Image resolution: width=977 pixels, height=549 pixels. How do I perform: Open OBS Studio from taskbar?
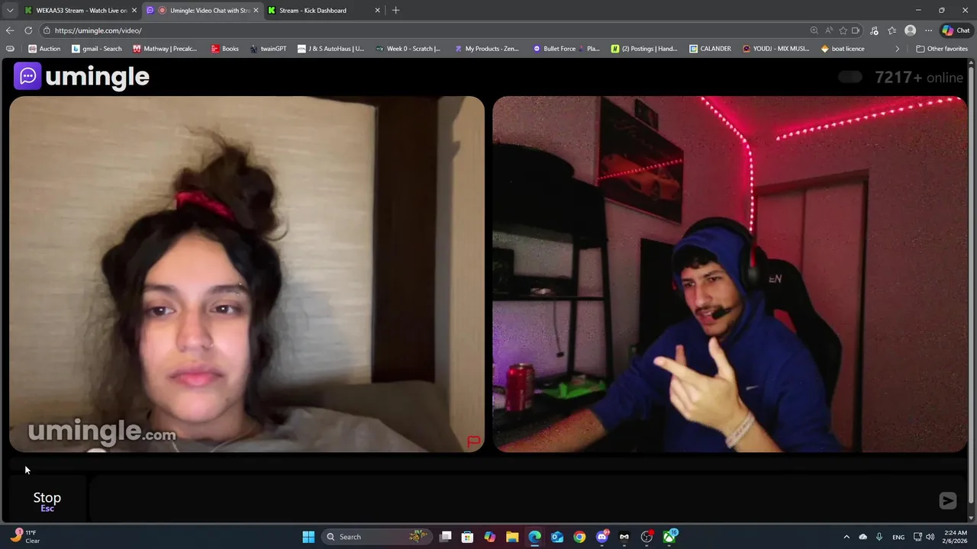coord(647,537)
